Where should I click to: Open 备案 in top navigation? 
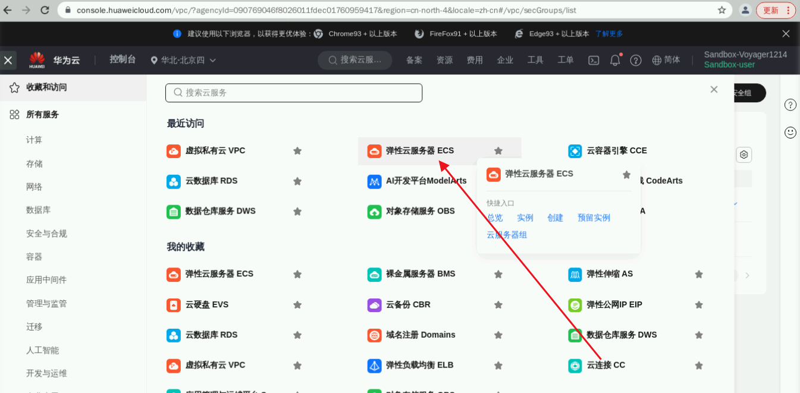pyautogui.click(x=415, y=60)
